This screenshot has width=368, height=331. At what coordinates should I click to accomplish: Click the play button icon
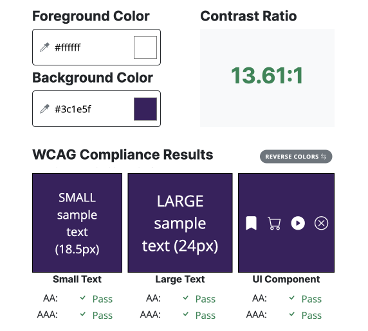point(298,223)
